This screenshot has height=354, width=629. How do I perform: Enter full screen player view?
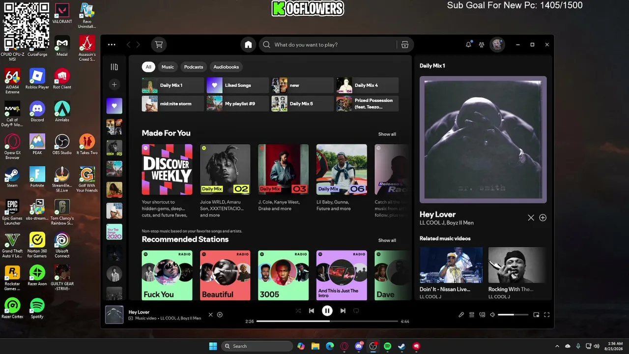pyautogui.click(x=546, y=315)
